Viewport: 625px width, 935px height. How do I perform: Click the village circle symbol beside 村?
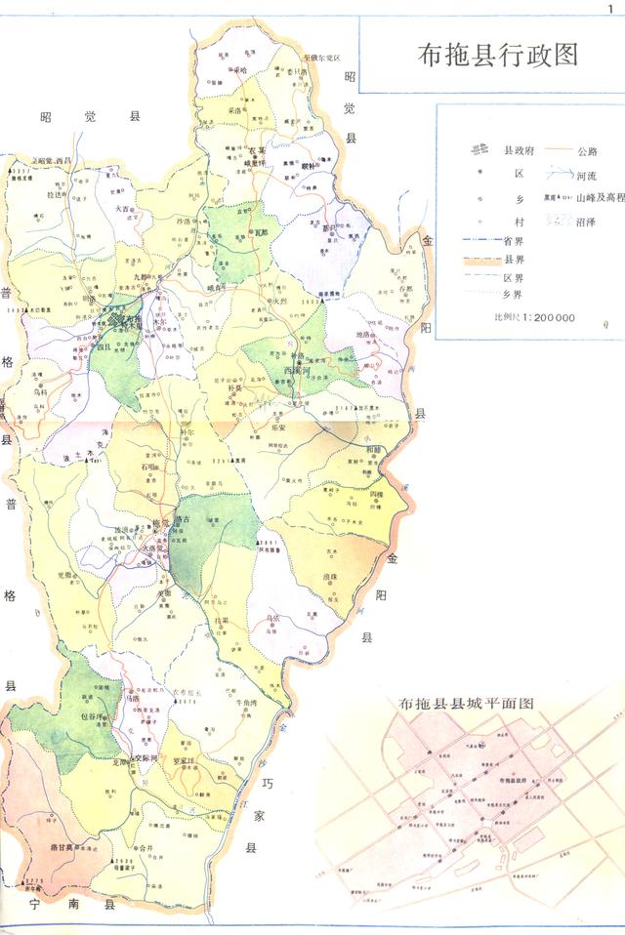(480, 222)
